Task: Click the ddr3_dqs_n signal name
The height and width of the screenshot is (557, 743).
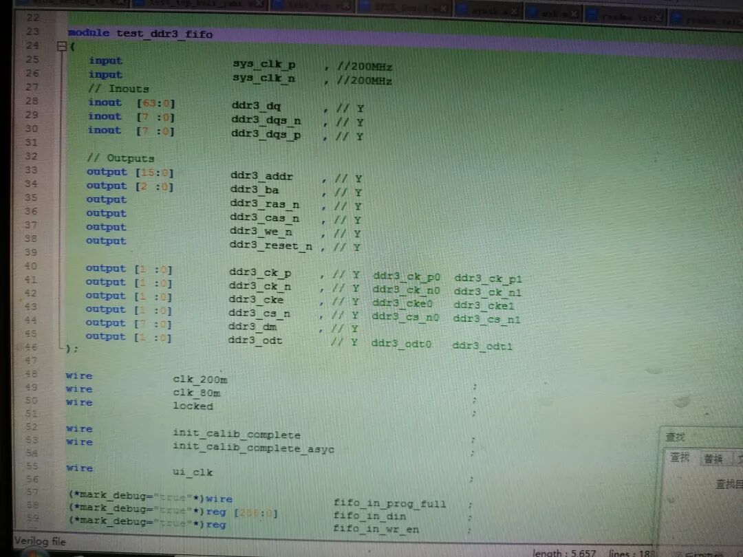Action: click(266, 120)
